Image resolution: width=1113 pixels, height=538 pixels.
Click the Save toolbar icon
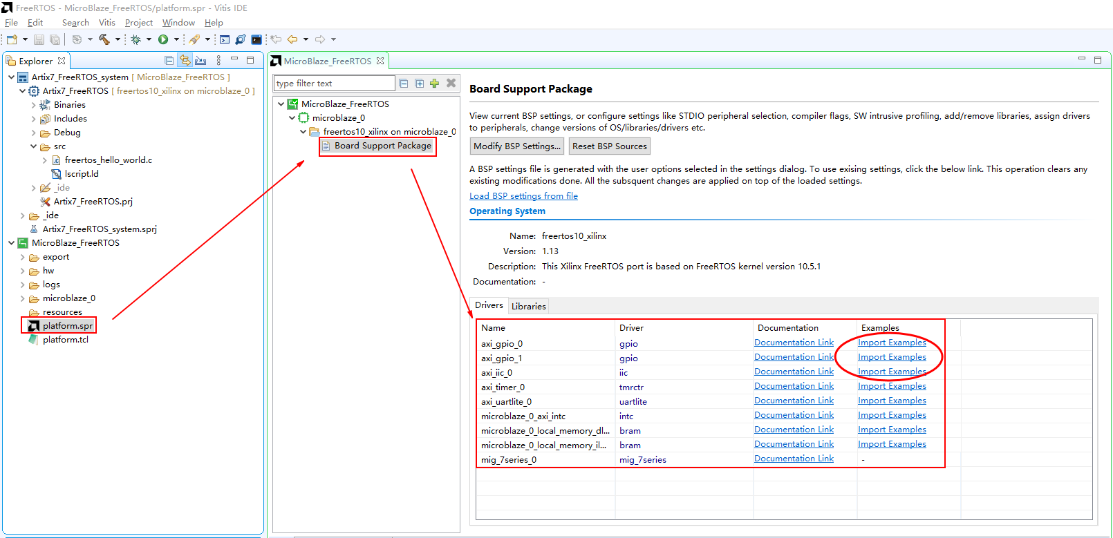[39, 39]
